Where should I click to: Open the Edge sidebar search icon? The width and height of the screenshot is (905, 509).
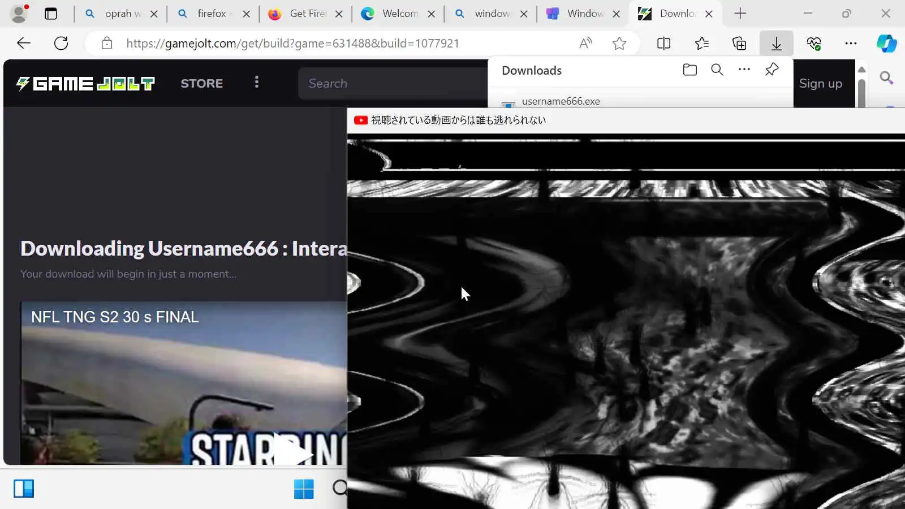pos(886,77)
